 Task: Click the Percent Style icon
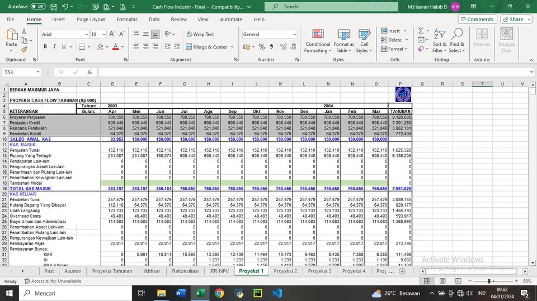pos(262,46)
